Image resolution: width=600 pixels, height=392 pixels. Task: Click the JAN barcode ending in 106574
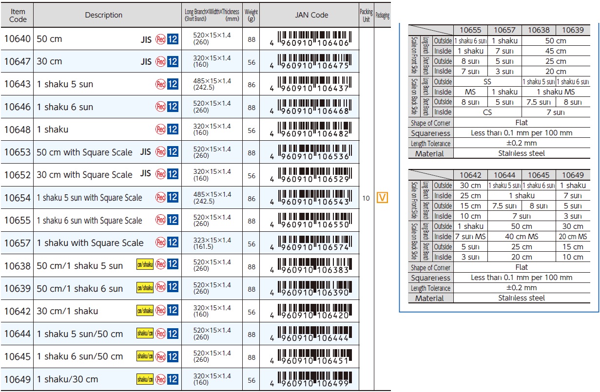(x=311, y=243)
